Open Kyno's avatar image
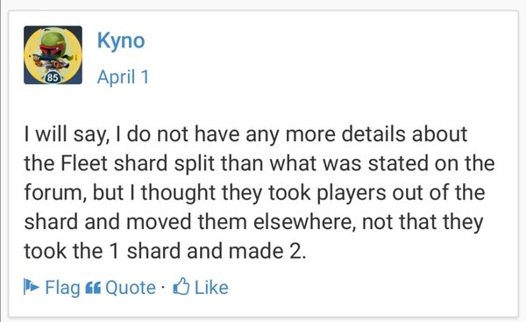 click(x=53, y=54)
